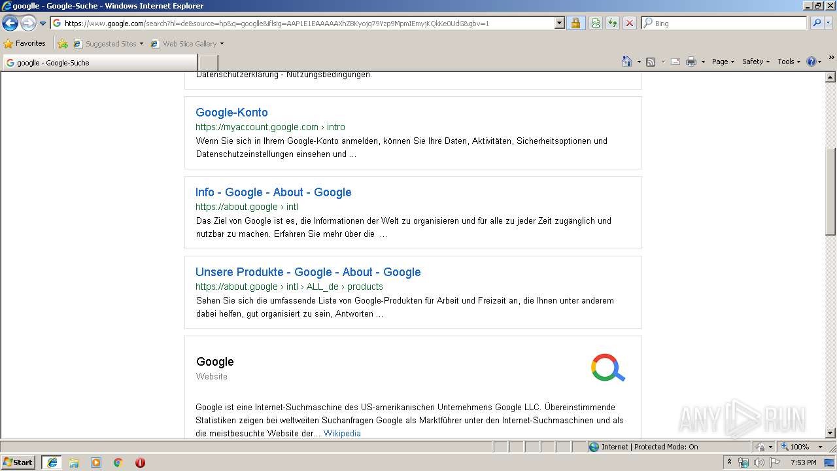Add to Favorites bar icon
837x471 pixels.
click(63, 44)
